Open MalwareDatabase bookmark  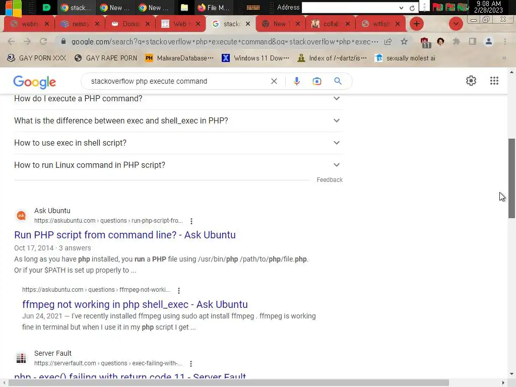[179, 58]
